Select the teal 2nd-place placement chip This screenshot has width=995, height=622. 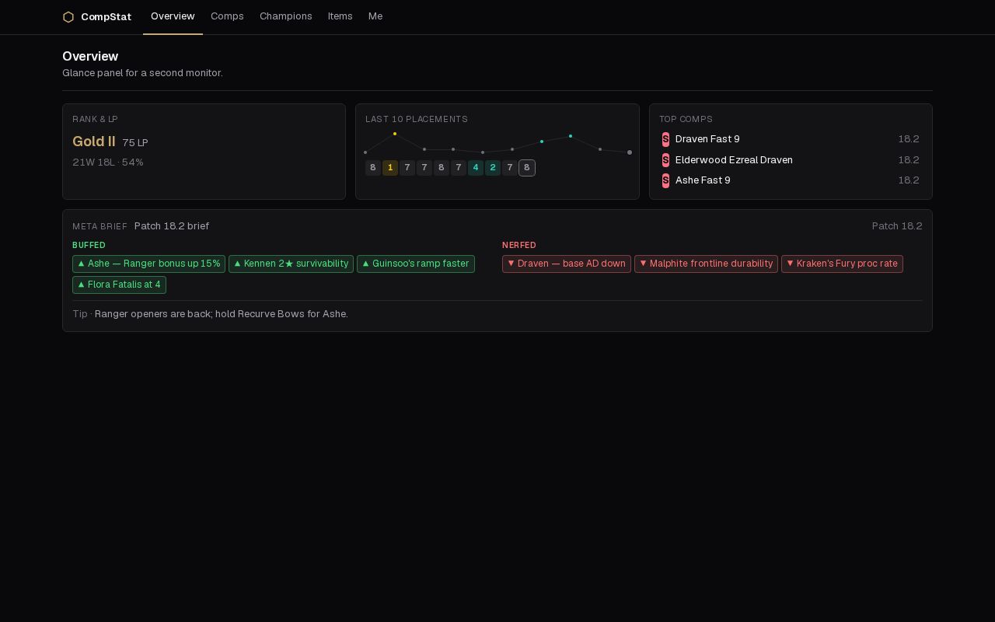coord(493,168)
